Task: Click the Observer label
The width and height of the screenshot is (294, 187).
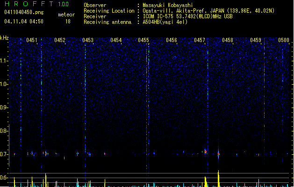Action: [95, 5]
